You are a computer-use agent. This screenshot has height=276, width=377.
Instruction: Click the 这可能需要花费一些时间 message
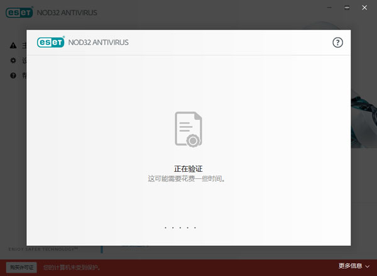(x=187, y=179)
